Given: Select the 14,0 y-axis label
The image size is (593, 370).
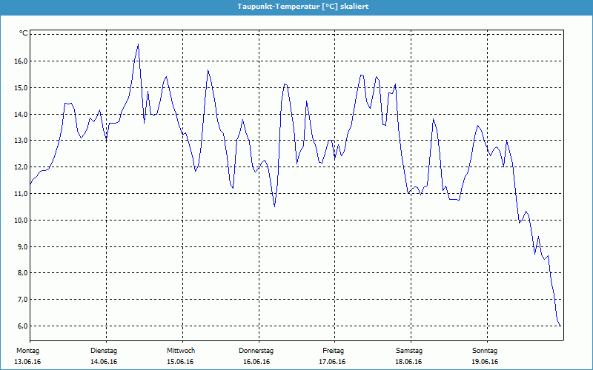Looking at the screenshot, I should click(x=21, y=114).
